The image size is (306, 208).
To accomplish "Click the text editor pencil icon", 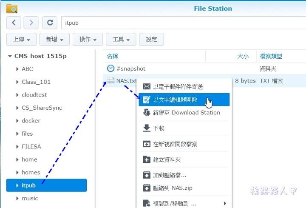I will [x=147, y=100].
